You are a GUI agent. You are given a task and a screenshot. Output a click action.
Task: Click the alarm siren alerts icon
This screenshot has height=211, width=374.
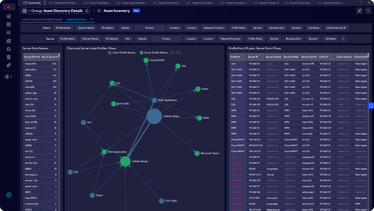pos(9,49)
